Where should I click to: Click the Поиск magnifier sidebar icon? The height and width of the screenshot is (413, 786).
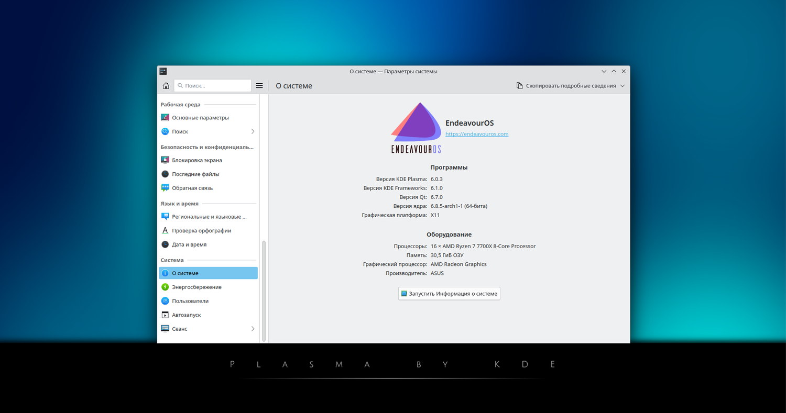tap(165, 131)
